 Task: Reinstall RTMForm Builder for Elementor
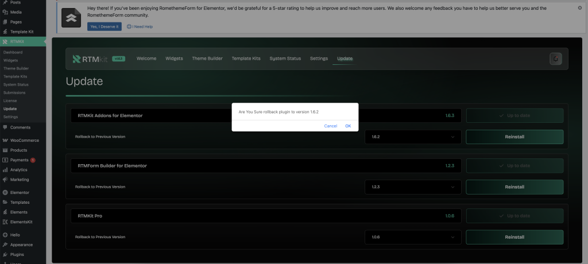514,187
